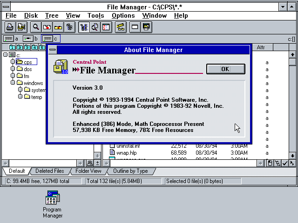This screenshot has height=223, width=298.
Task: Click the yellow banner folders toolbar icon
Action: (x=121, y=27)
